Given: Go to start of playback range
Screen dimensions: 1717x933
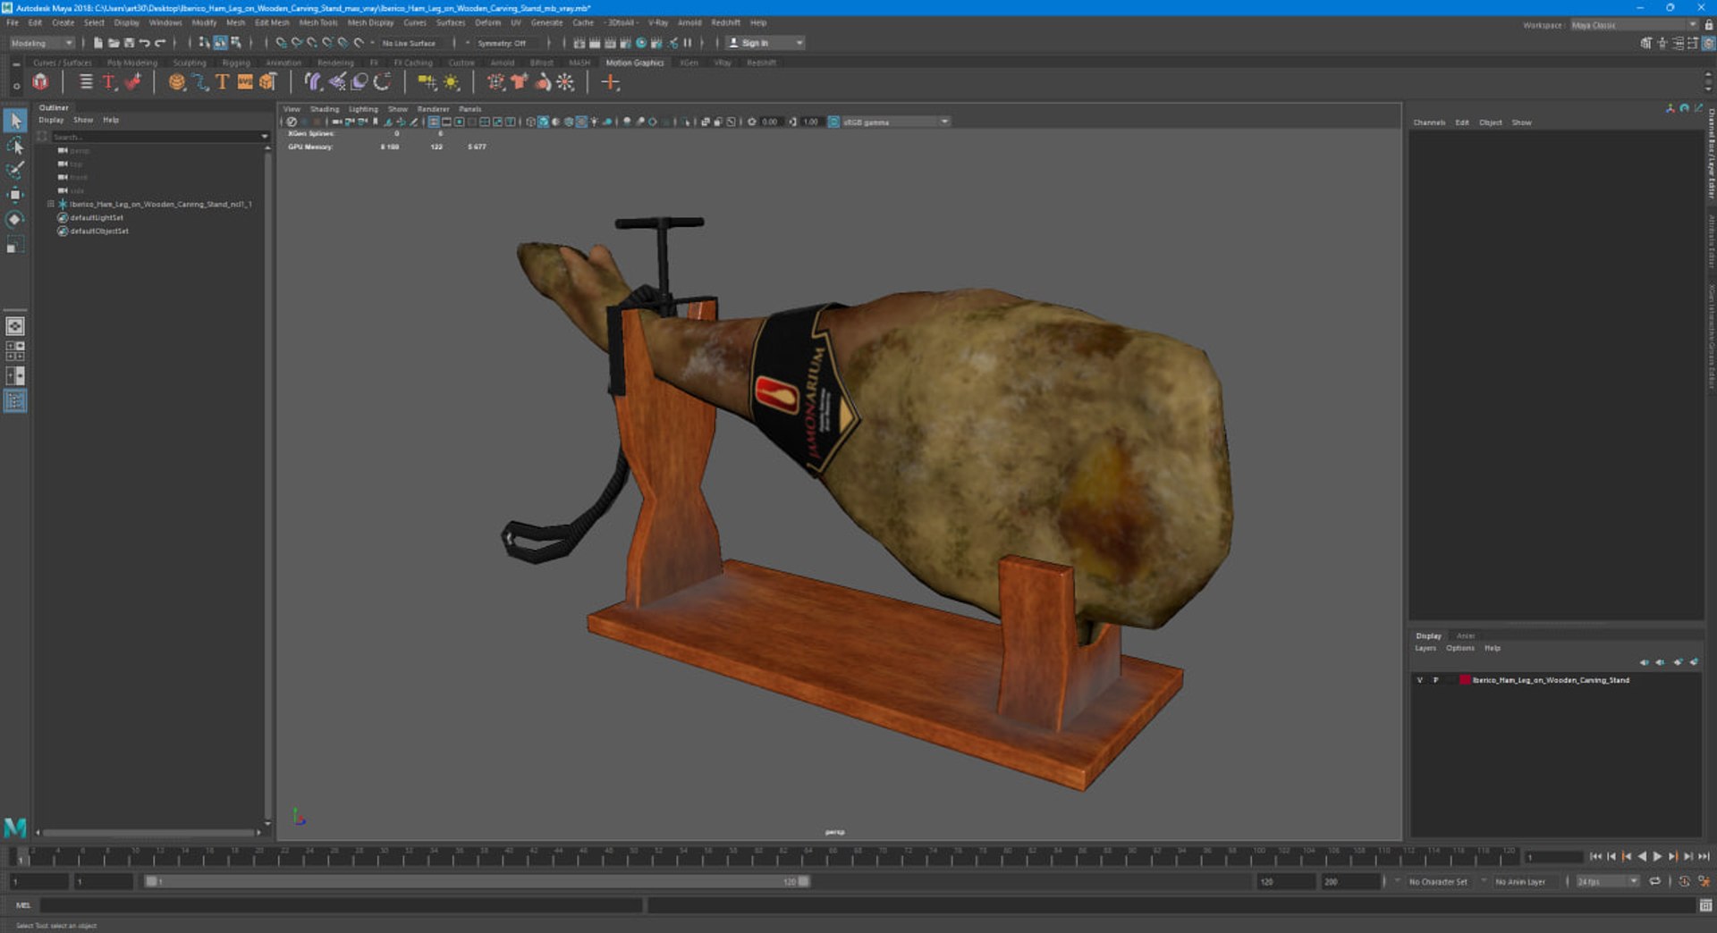Looking at the screenshot, I should [x=1595, y=856].
